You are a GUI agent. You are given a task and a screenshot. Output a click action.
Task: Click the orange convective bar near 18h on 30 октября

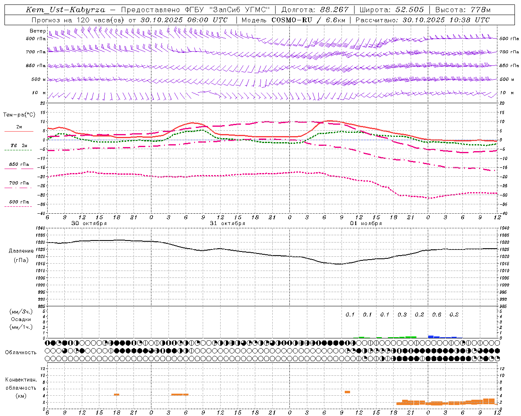[116, 394]
